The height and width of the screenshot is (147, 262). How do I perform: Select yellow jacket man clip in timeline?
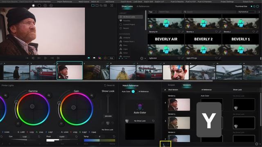click(x=123, y=72)
